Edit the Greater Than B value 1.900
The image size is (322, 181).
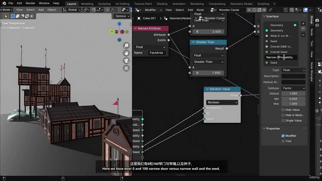tap(208, 73)
